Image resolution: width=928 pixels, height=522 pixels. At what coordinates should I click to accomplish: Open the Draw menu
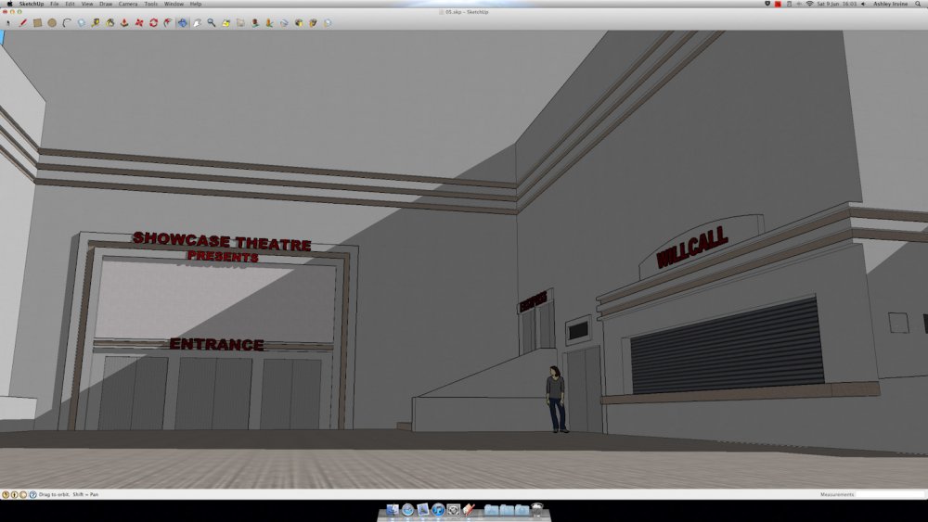(x=106, y=4)
